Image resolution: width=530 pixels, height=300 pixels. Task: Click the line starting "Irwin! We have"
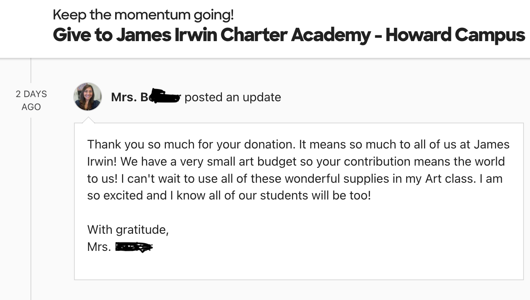[296, 161]
